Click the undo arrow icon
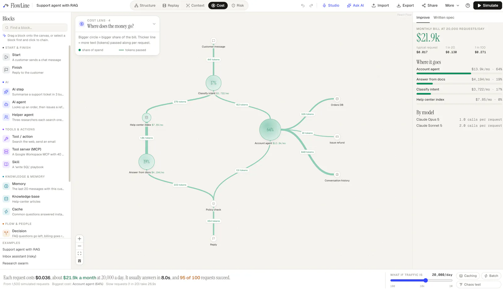503x291 pixels. (303, 5)
